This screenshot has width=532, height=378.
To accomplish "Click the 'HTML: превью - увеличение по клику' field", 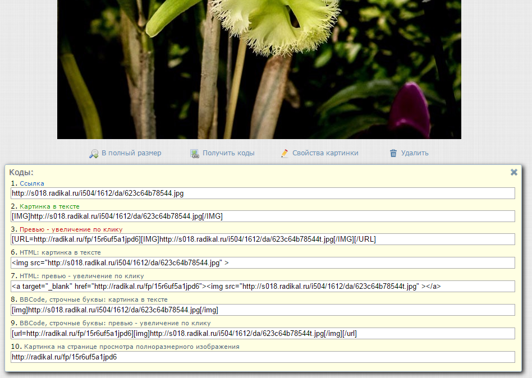I will tap(263, 286).
